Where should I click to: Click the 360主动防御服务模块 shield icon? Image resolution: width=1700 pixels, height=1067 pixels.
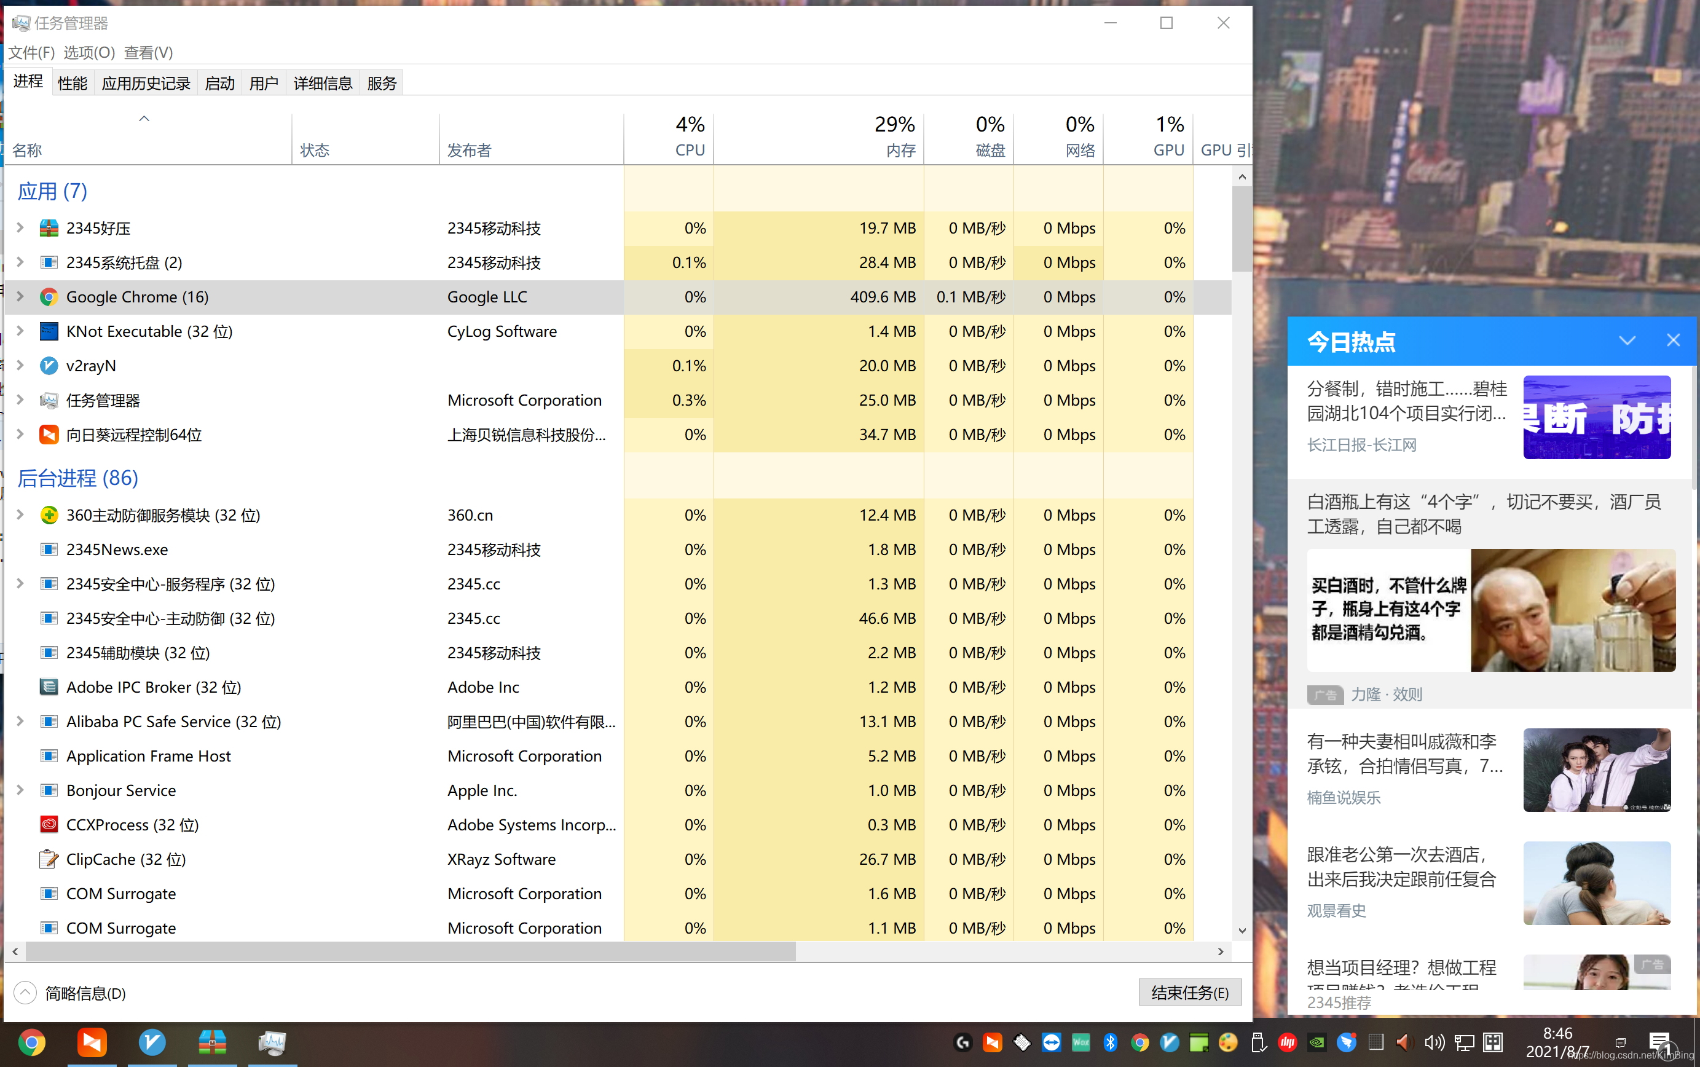click(x=49, y=515)
